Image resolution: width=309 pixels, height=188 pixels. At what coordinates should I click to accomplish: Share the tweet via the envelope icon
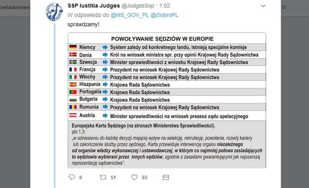click(x=166, y=177)
